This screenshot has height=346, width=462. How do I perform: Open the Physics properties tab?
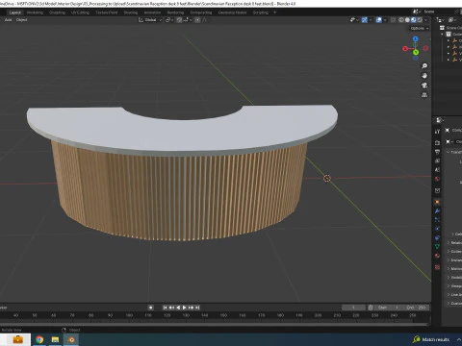(437, 229)
